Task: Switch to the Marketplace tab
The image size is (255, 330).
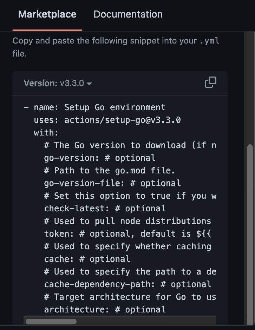Action: pos(47,14)
